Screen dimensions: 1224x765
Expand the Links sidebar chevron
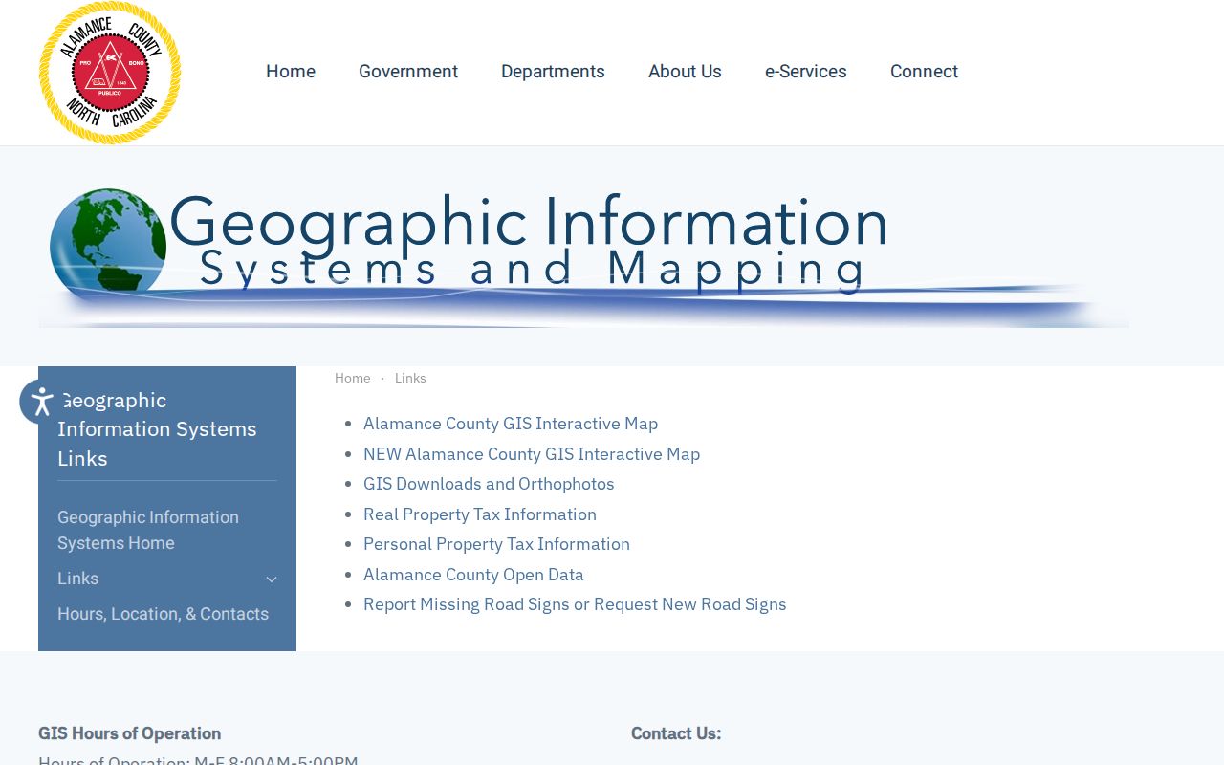(x=272, y=579)
